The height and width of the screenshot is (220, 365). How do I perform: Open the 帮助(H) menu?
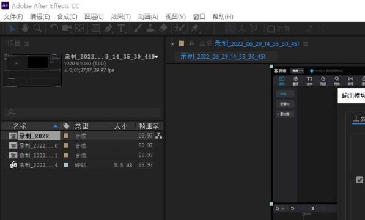tap(223, 16)
